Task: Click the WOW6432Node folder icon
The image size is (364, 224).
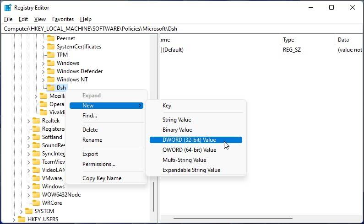Action: (36, 195)
